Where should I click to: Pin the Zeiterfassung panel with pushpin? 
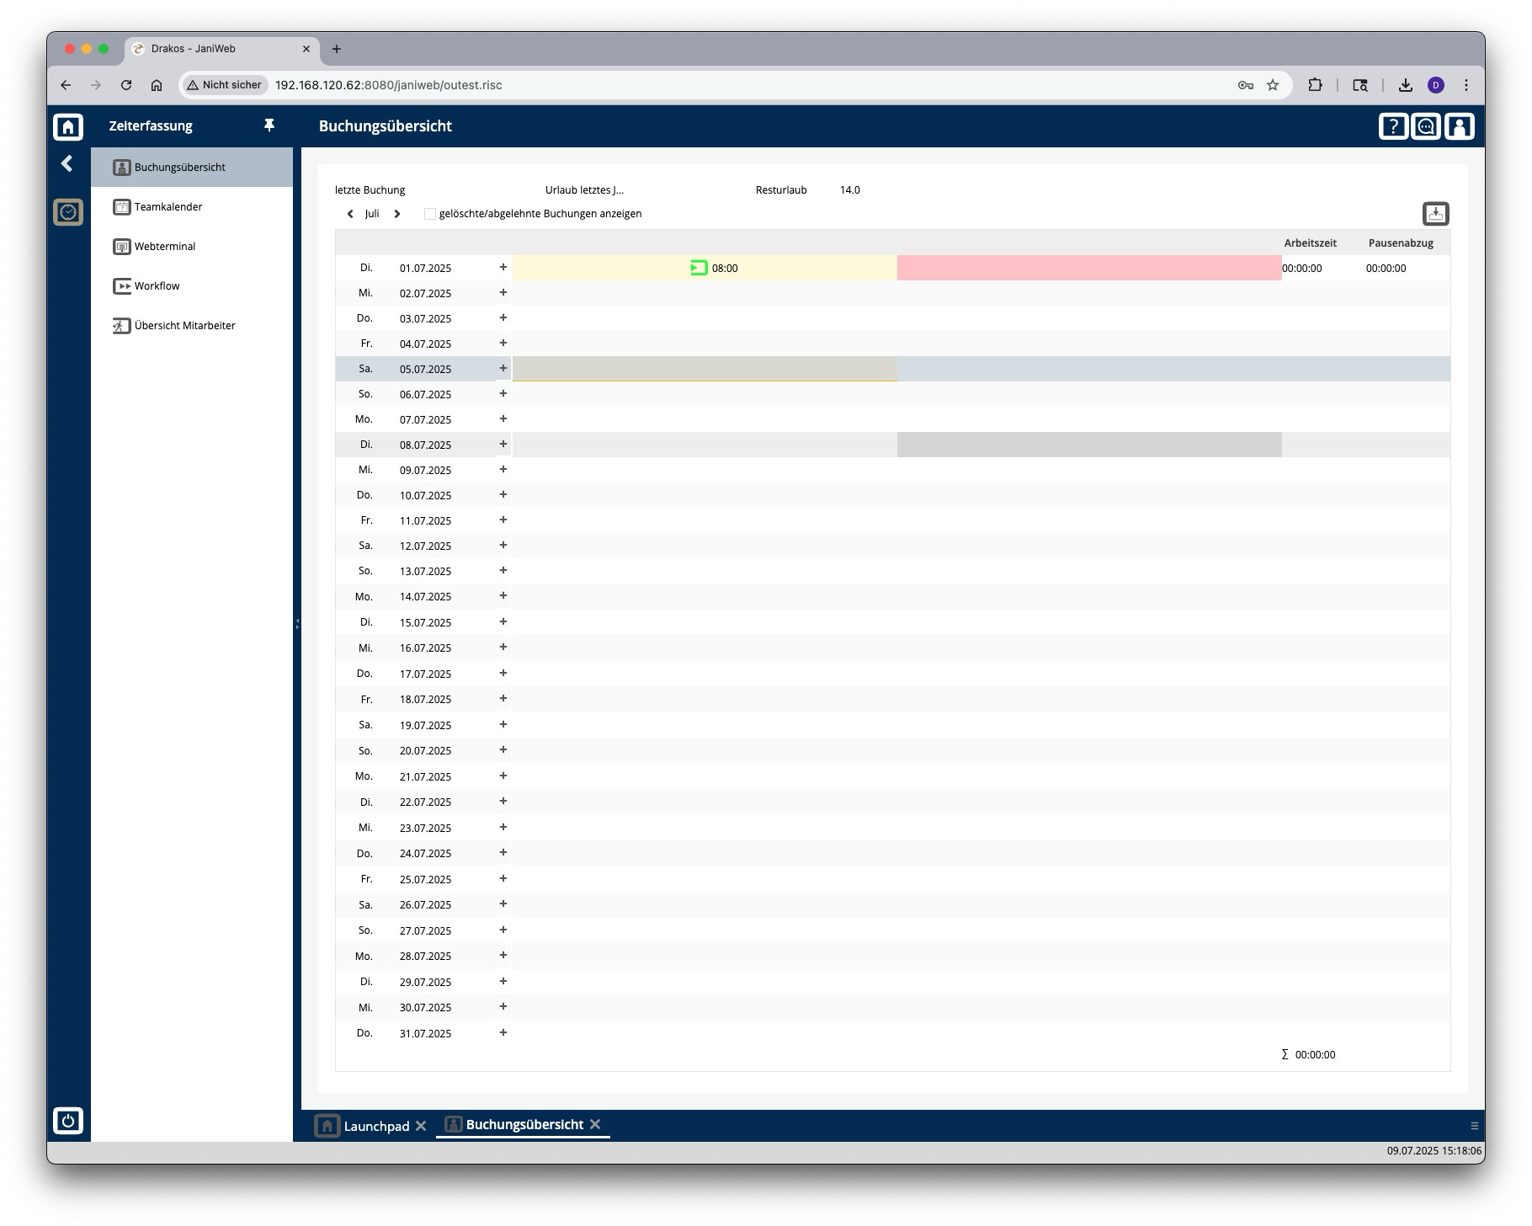(x=269, y=125)
